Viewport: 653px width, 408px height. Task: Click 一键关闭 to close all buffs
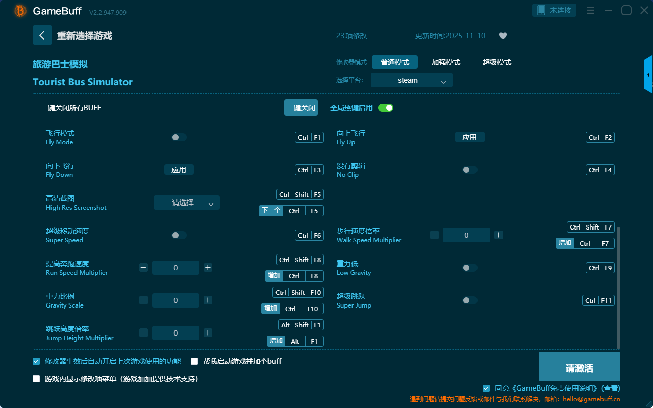(x=300, y=108)
